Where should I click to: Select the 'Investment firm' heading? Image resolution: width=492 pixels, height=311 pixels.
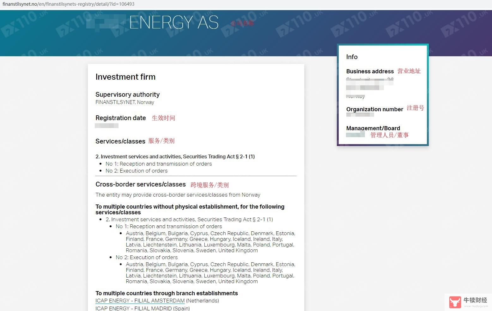[125, 77]
